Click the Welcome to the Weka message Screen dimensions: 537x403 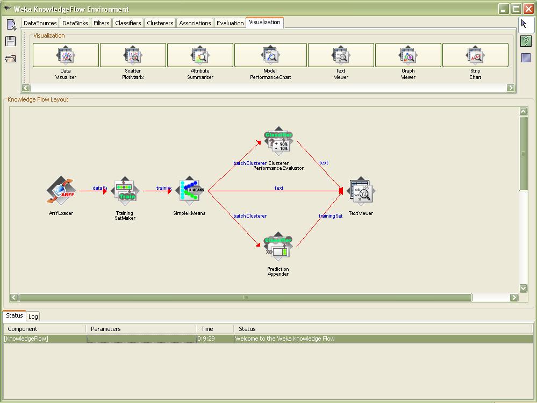coord(284,339)
